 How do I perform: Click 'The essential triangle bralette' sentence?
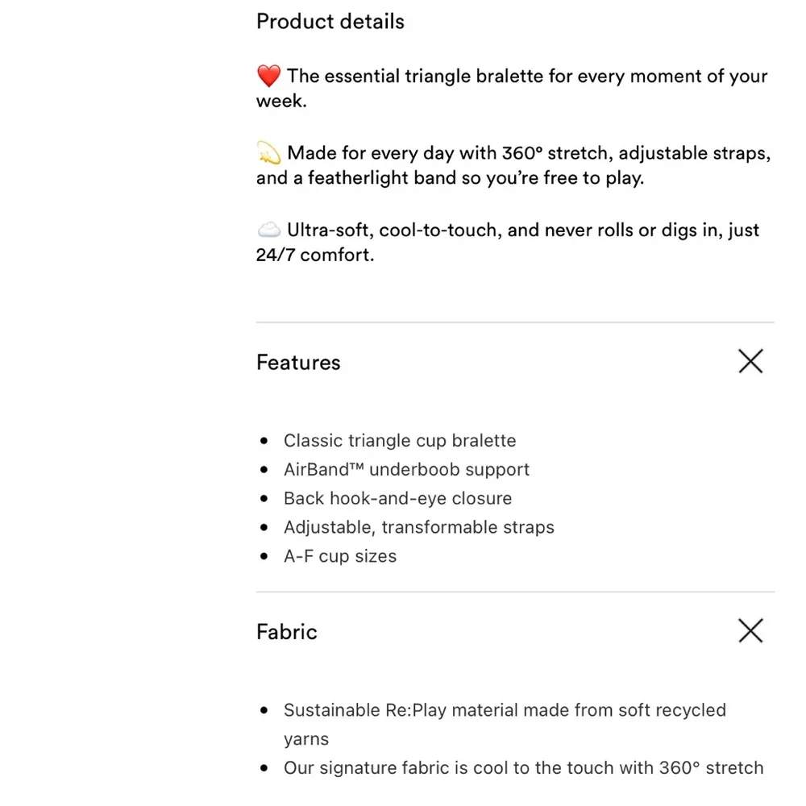pyautogui.click(x=527, y=77)
